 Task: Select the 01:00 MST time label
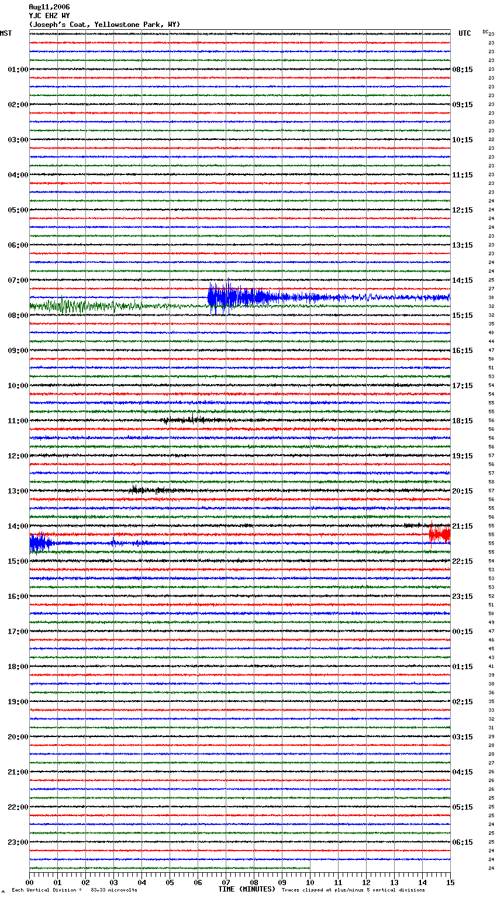18,70
